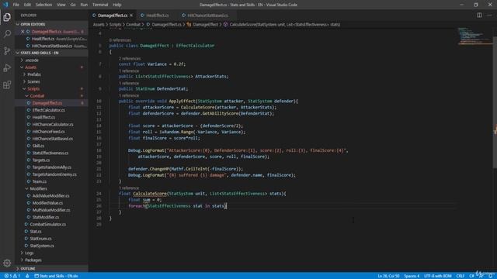Open the Search view in activity bar
The height and width of the screenshot is (279, 497).
pos(7,34)
